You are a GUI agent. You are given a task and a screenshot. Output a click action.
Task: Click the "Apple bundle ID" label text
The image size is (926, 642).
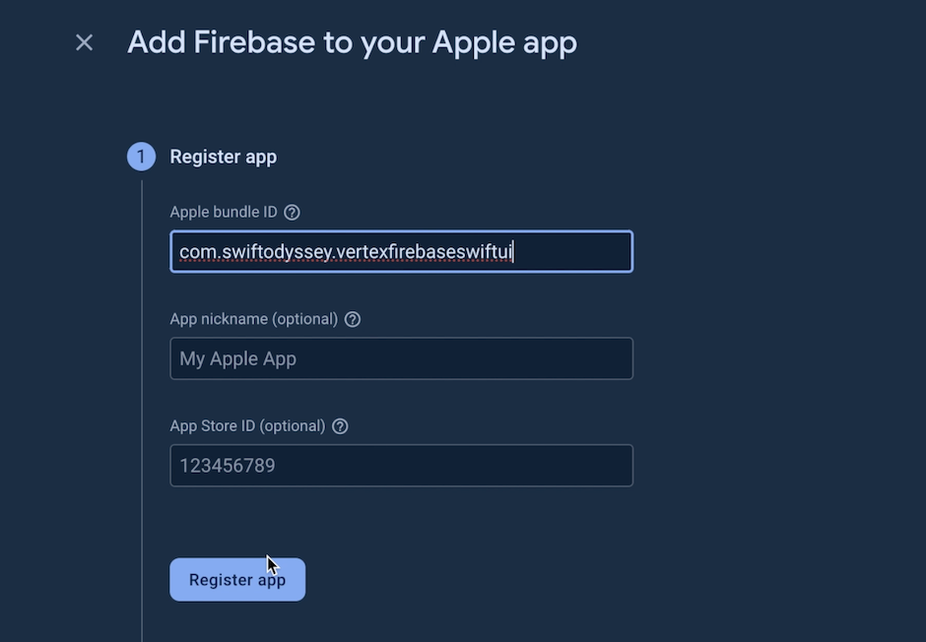click(x=224, y=213)
